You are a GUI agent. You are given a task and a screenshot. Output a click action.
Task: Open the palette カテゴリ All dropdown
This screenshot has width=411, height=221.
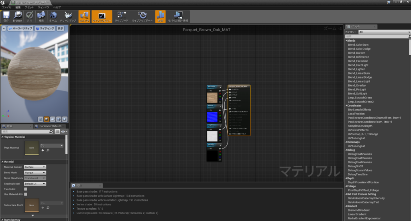pos(384,32)
